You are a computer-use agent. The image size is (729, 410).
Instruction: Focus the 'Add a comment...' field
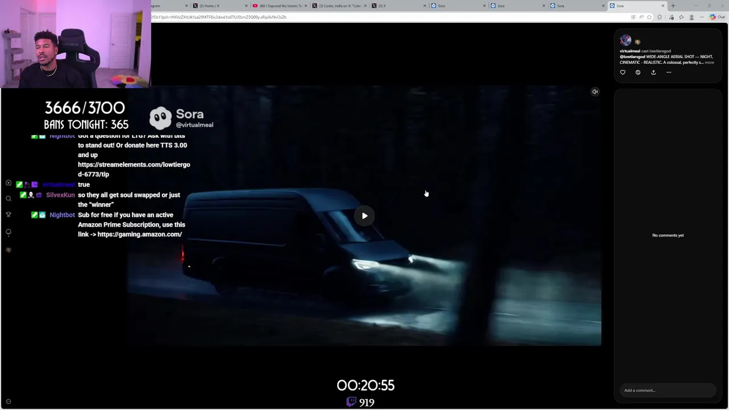click(x=667, y=390)
